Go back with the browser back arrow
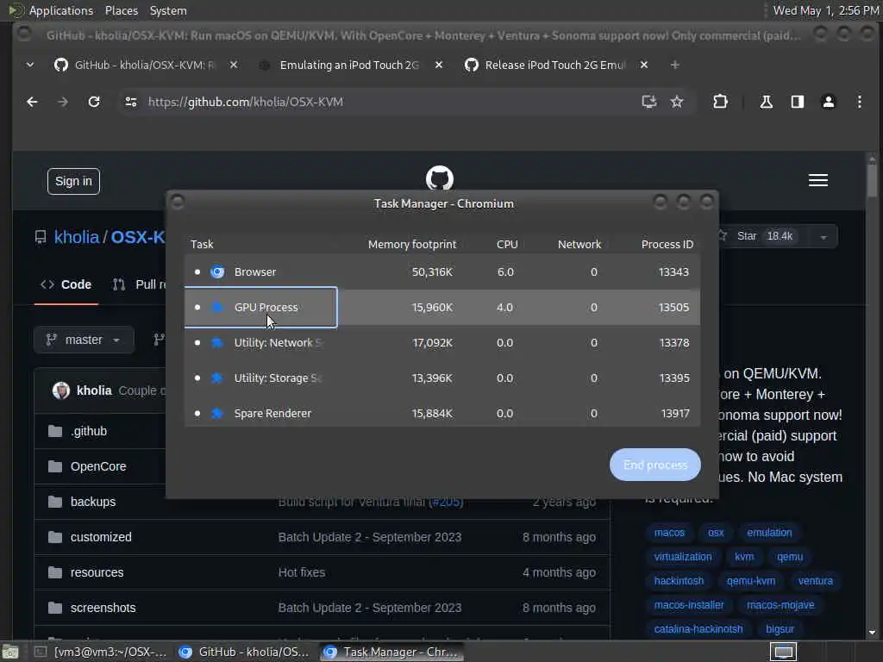Image resolution: width=883 pixels, height=662 pixels. [x=32, y=102]
